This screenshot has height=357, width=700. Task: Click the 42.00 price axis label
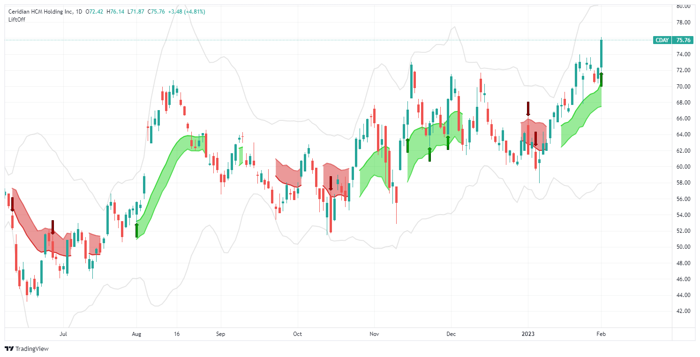[x=682, y=311]
